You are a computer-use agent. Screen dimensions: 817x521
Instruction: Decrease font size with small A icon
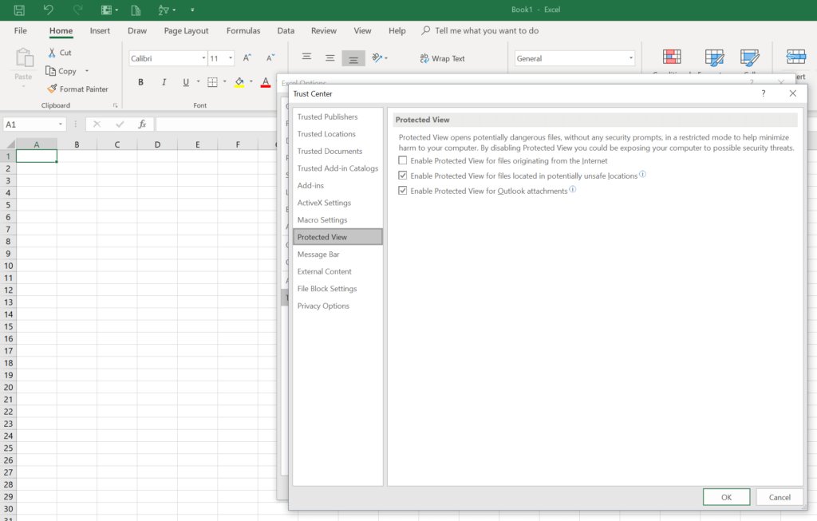[270, 57]
